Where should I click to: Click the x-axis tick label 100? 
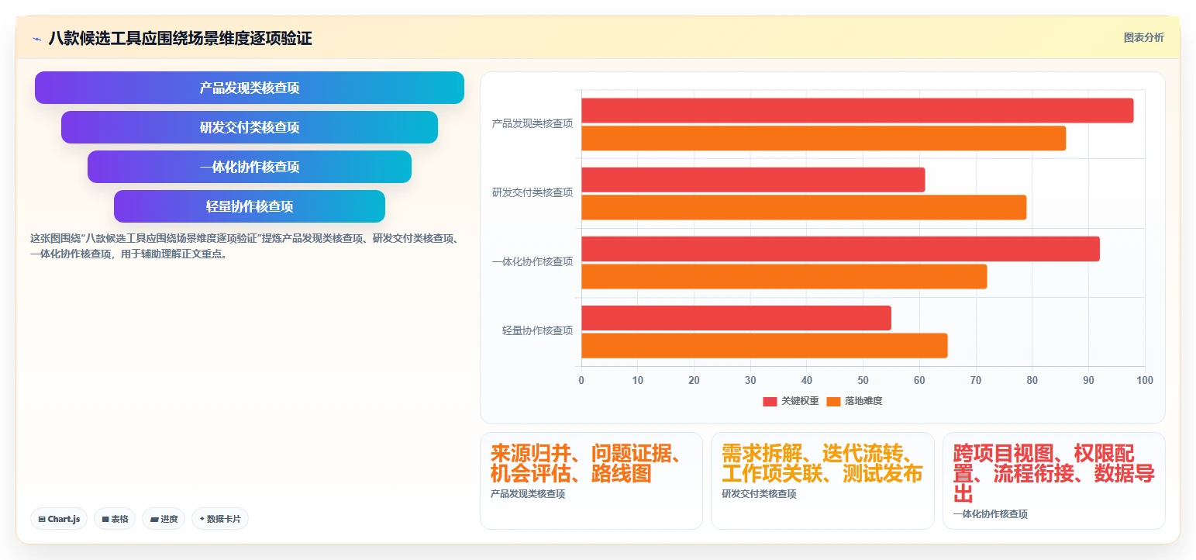pyautogui.click(x=1145, y=380)
